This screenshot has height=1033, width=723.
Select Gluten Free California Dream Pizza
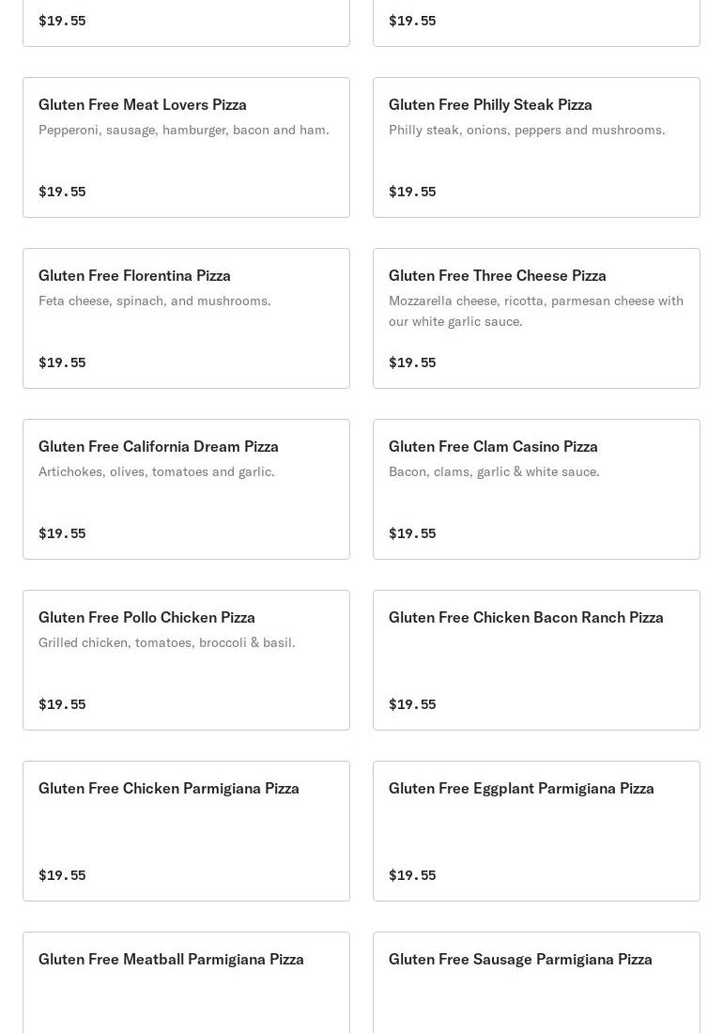point(186,489)
